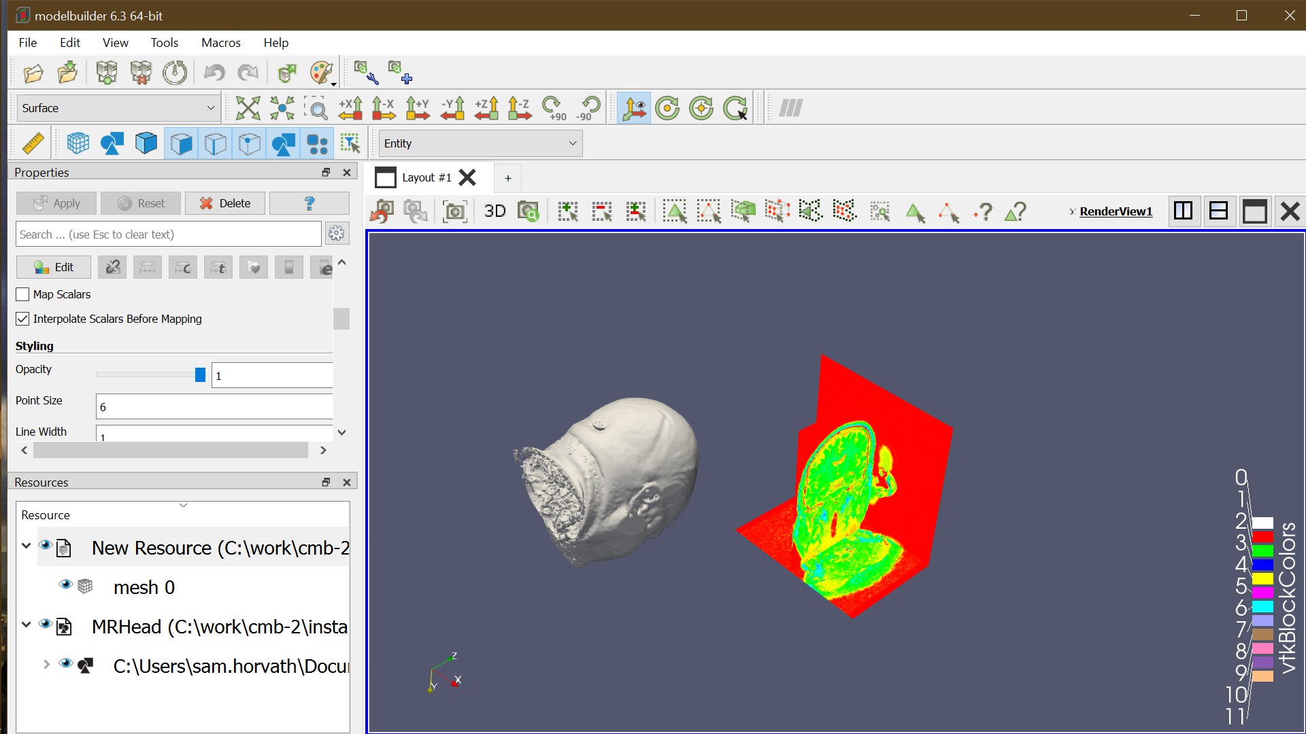Enable Interpolate Scalars Before Mapping

(x=23, y=319)
